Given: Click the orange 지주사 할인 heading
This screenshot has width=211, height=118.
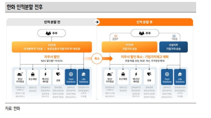Looking at the screenshot, I should (x=52, y=57).
